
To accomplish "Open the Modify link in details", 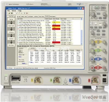I will [x=24, y=64].
